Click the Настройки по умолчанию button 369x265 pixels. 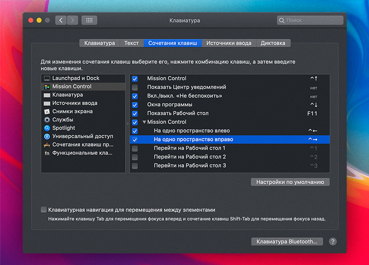tap(290, 182)
